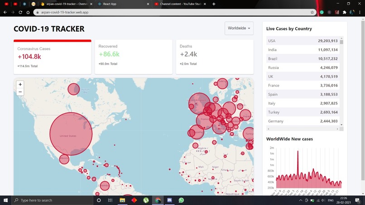Close the Channel content YouTube Studio tab
Image resolution: width=365 pixels, height=205 pixels.
point(205,4)
